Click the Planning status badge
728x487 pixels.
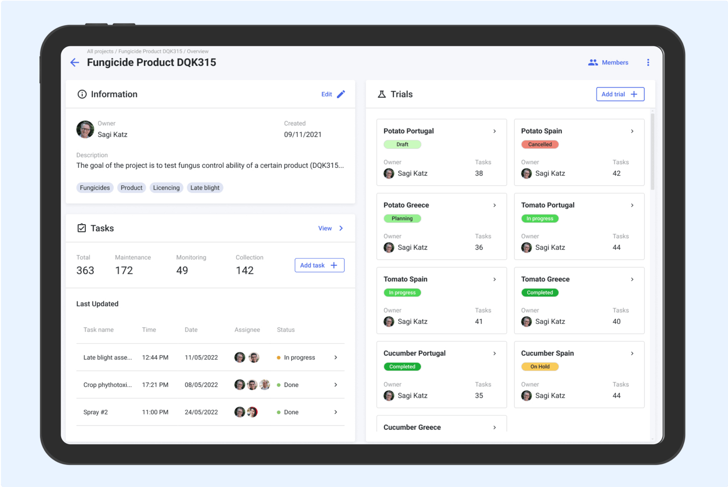pos(403,218)
